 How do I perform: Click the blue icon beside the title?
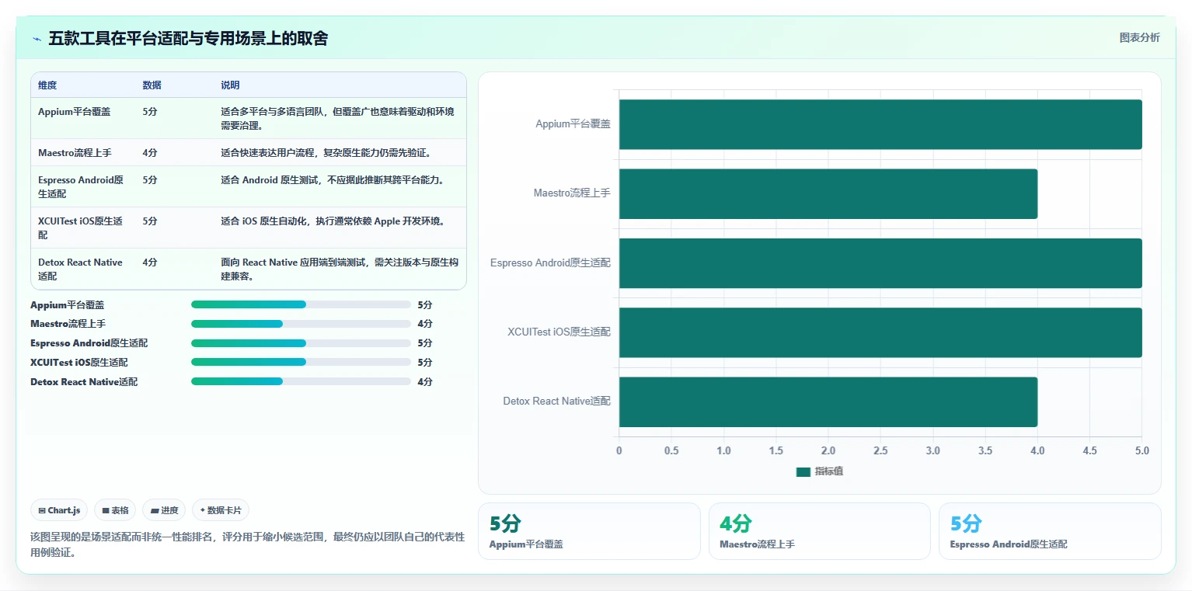click(x=37, y=39)
